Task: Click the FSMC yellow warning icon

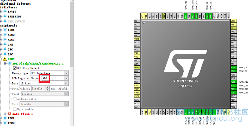Action: tap(5, 59)
